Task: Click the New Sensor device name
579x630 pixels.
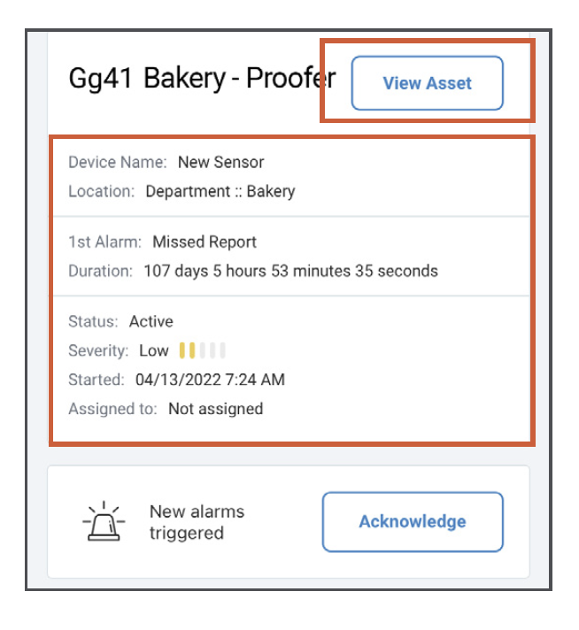Action: (x=220, y=162)
